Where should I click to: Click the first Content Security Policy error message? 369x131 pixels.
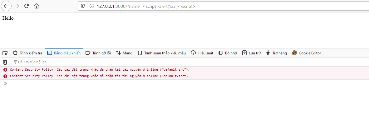tap(100, 69)
